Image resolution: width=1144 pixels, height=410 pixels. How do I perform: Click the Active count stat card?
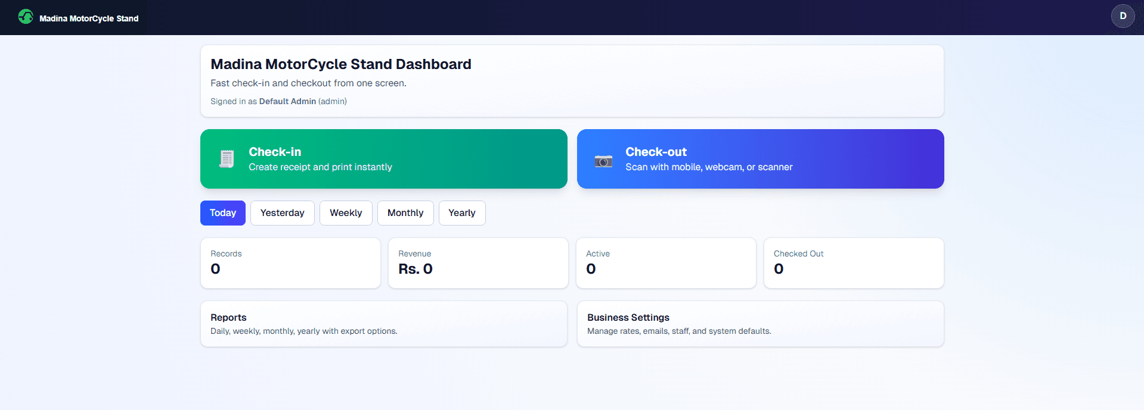tap(666, 263)
